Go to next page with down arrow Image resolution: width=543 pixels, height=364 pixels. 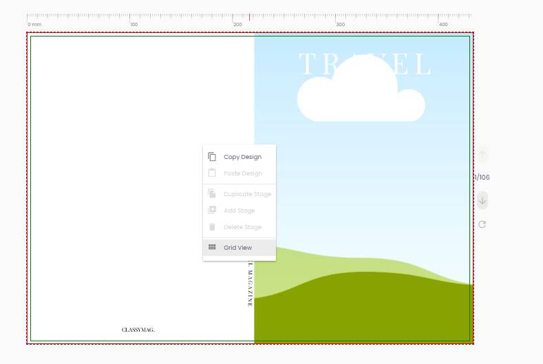coord(482,200)
